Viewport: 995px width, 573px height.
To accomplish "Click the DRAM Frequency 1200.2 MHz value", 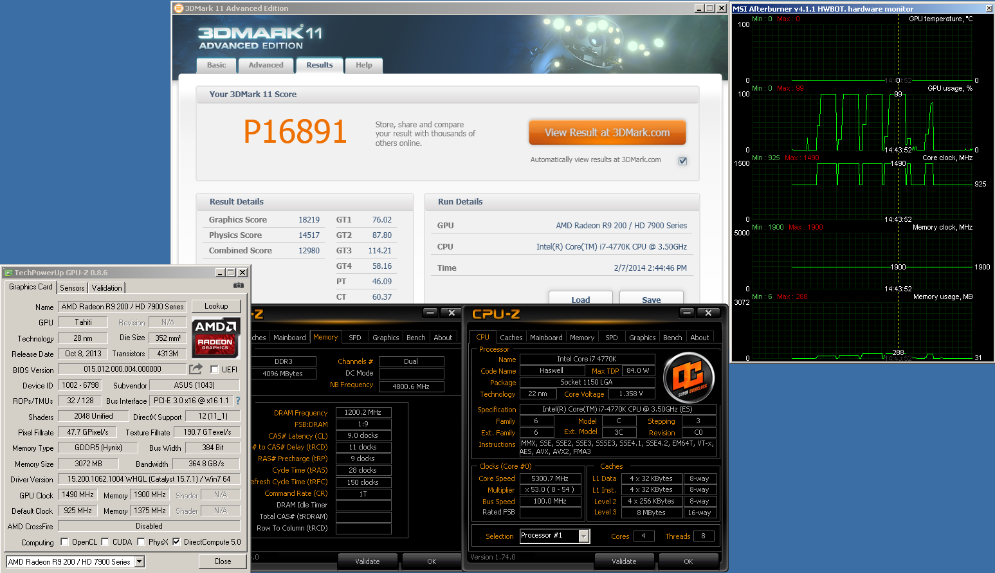I will [x=363, y=412].
